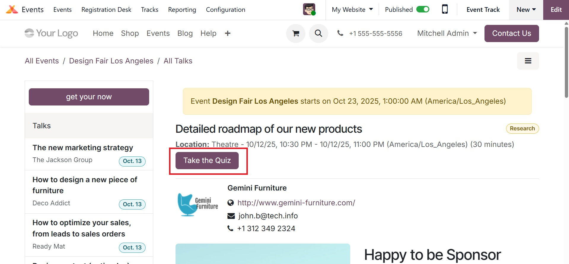
Task: Open the Reporting menu
Action: [x=182, y=9]
